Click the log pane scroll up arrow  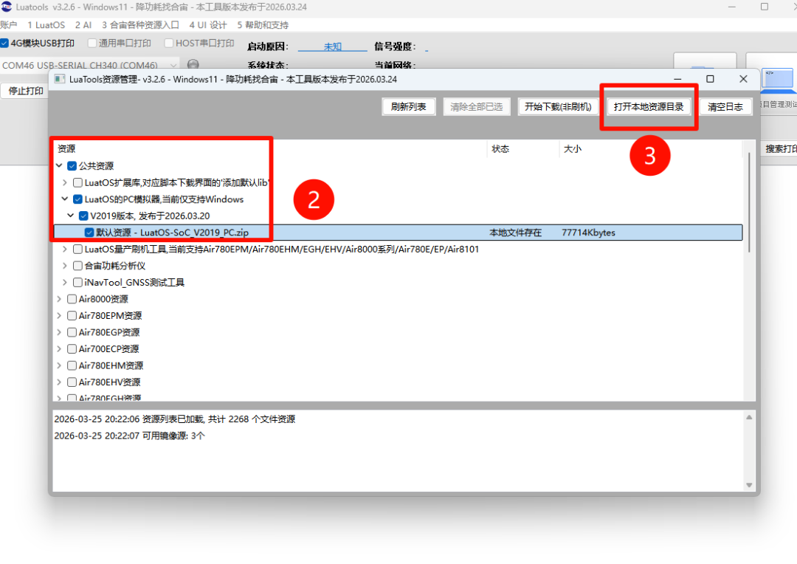click(749, 418)
